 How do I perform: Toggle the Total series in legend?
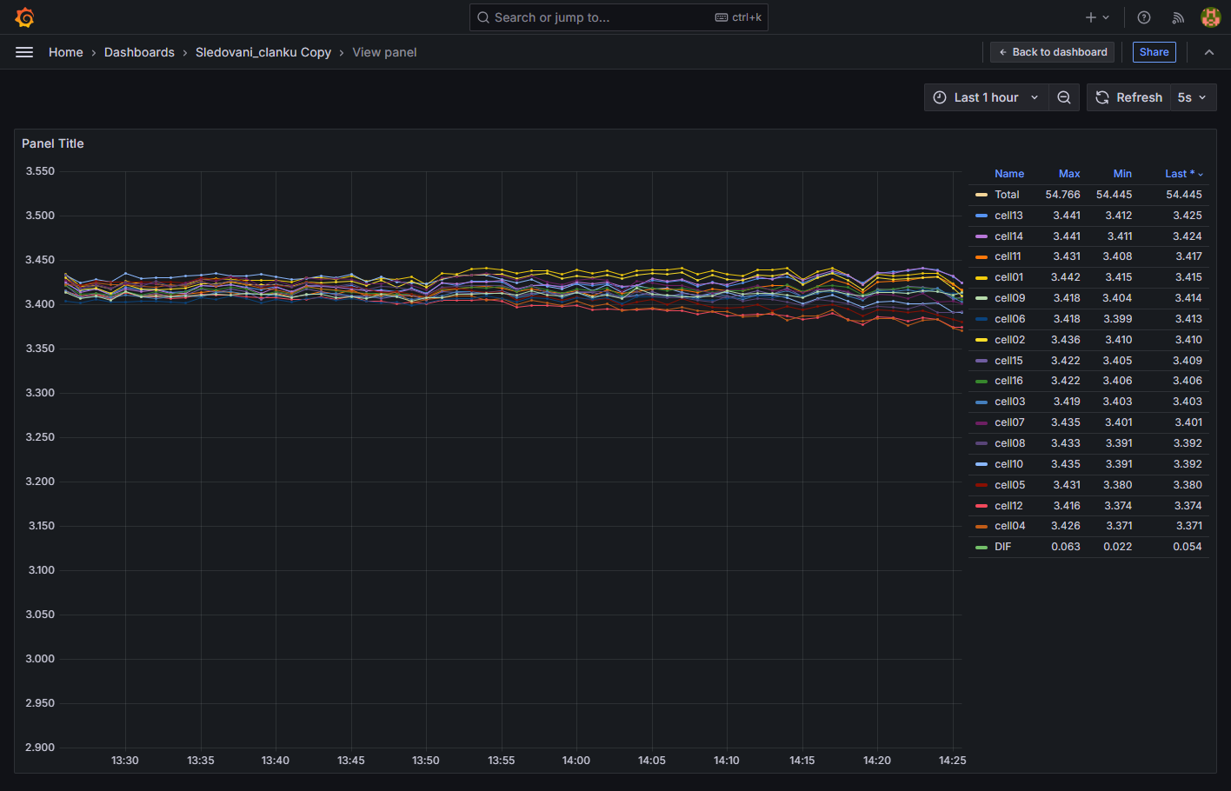click(1007, 195)
